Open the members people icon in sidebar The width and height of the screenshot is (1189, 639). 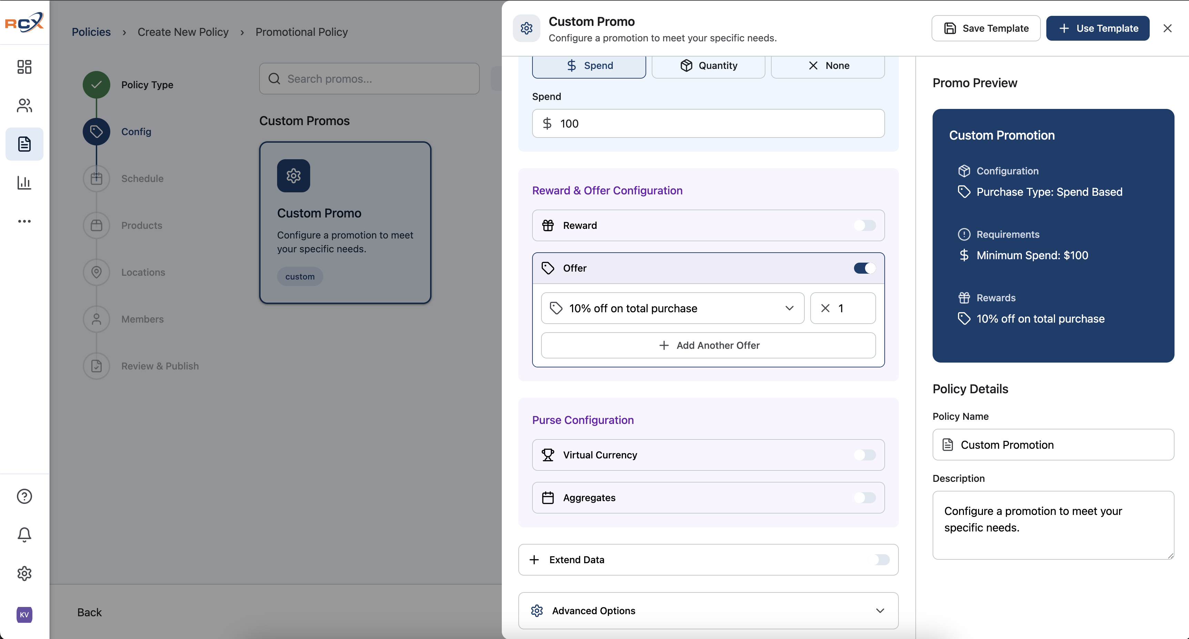[24, 106]
